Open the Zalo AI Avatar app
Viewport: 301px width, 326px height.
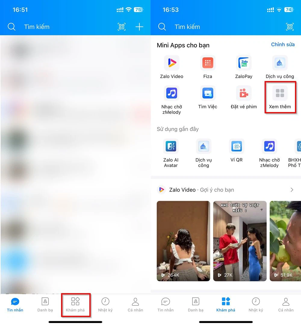coord(171,147)
